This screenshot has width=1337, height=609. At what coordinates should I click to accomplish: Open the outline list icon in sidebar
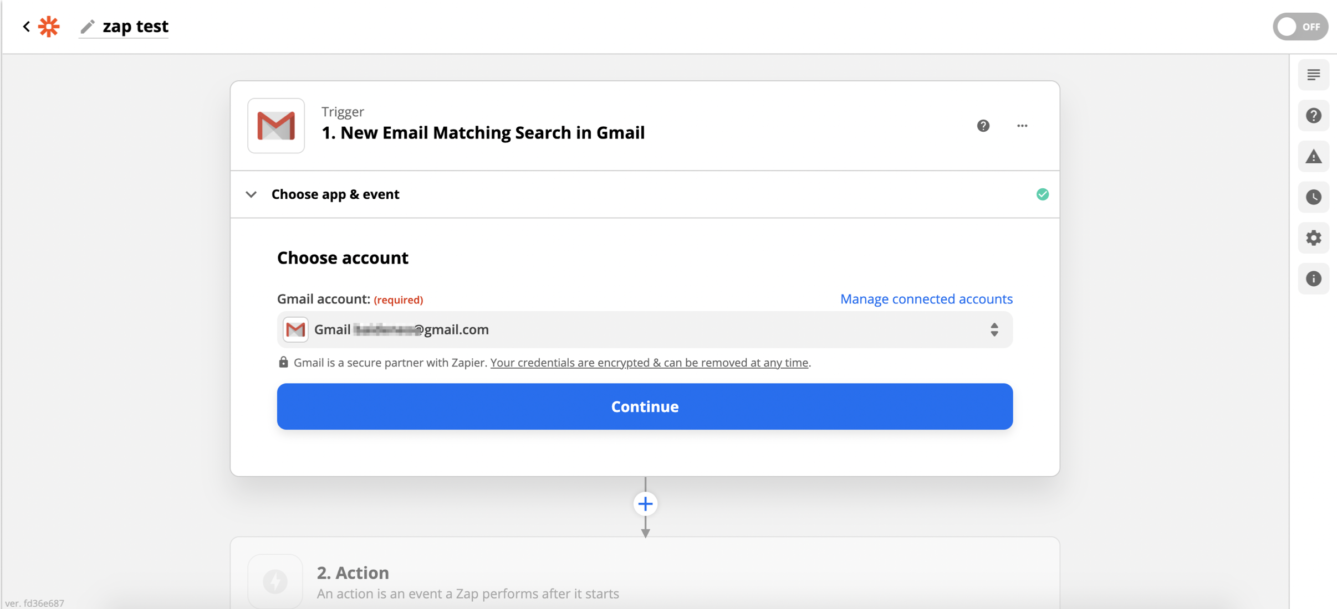pyautogui.click(x=1313, y=75)
